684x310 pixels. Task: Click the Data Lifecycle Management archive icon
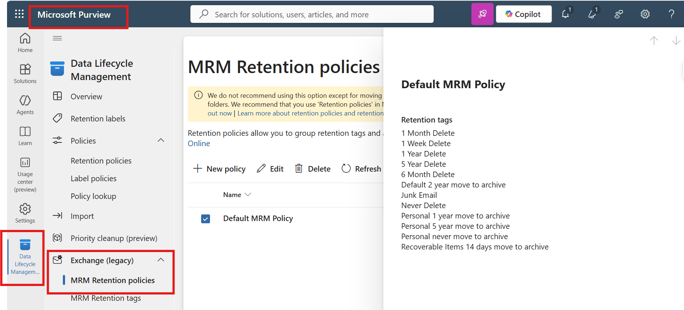click(x=57, y=69)
